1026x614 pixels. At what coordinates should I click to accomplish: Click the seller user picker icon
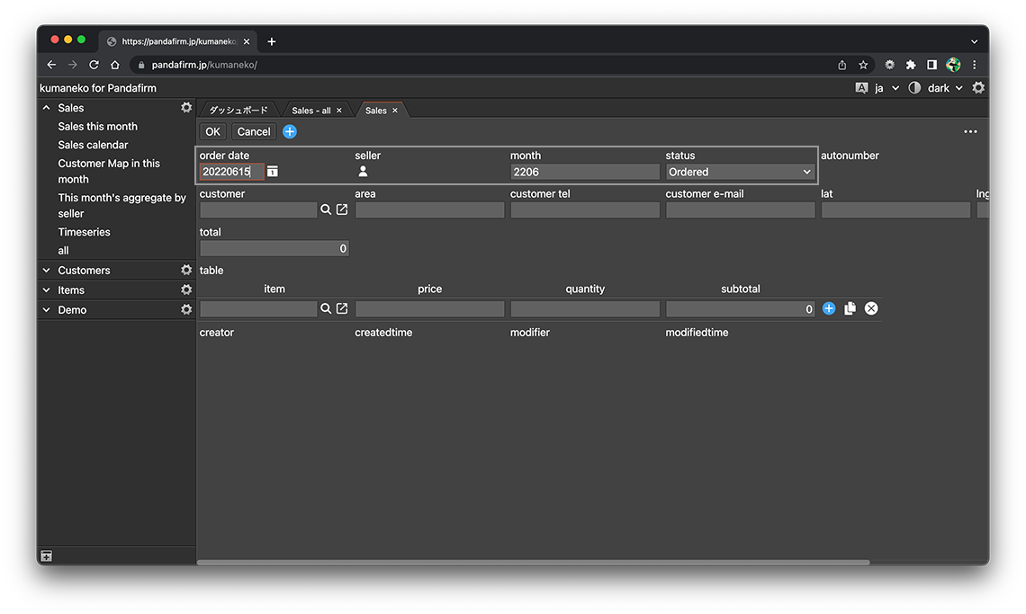tap(363, 172)
